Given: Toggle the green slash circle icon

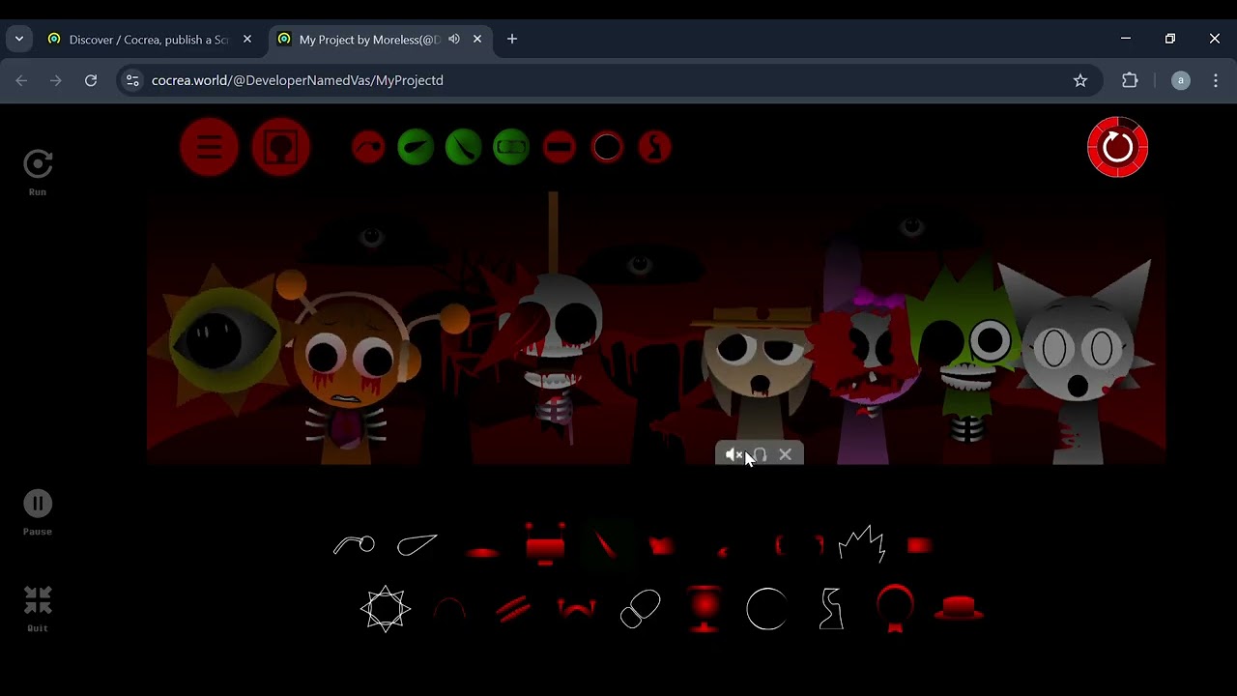Looking at the screenshot, I should click(x=464, y=147).
